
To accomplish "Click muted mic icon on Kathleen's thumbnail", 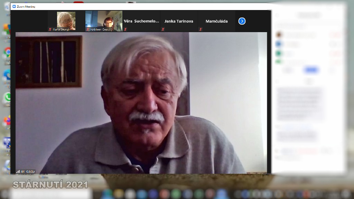I will pos(88,30).
